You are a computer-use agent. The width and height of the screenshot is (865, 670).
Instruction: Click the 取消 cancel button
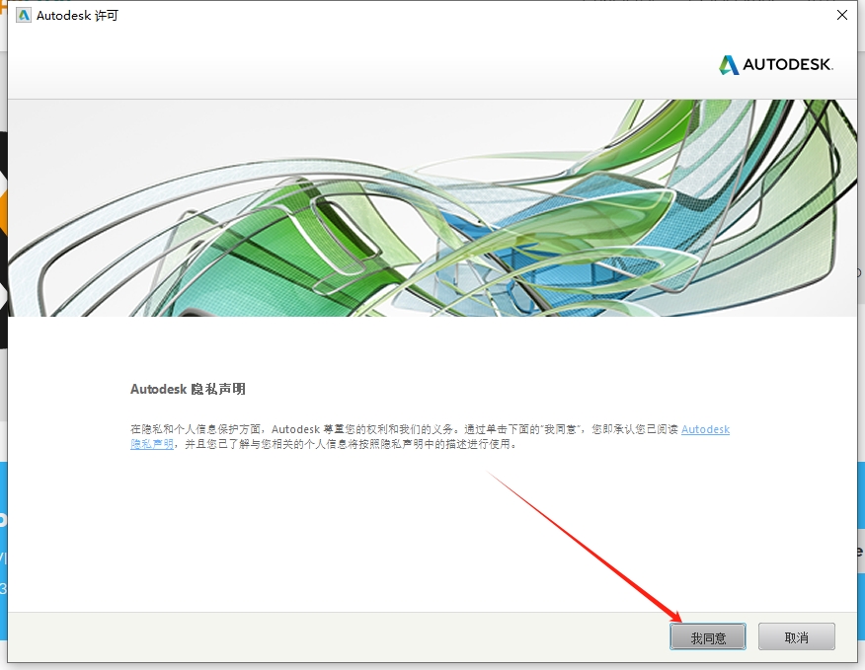(x=796, y=636)
